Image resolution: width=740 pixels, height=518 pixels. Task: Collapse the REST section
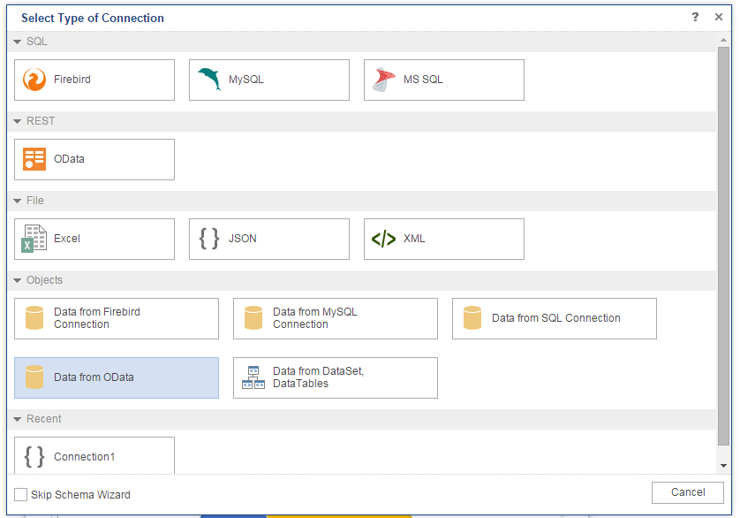(x=18, y=121)
